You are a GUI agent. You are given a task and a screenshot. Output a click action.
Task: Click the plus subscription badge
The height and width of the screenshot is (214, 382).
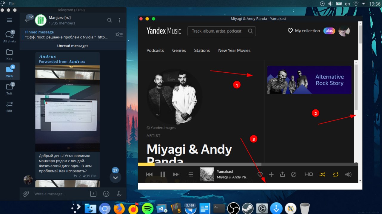pyautogui.click(x=329, y=31)
